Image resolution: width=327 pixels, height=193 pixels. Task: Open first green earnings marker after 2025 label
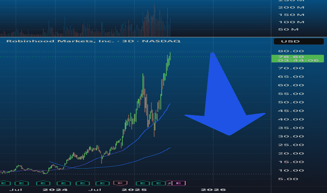143,183
